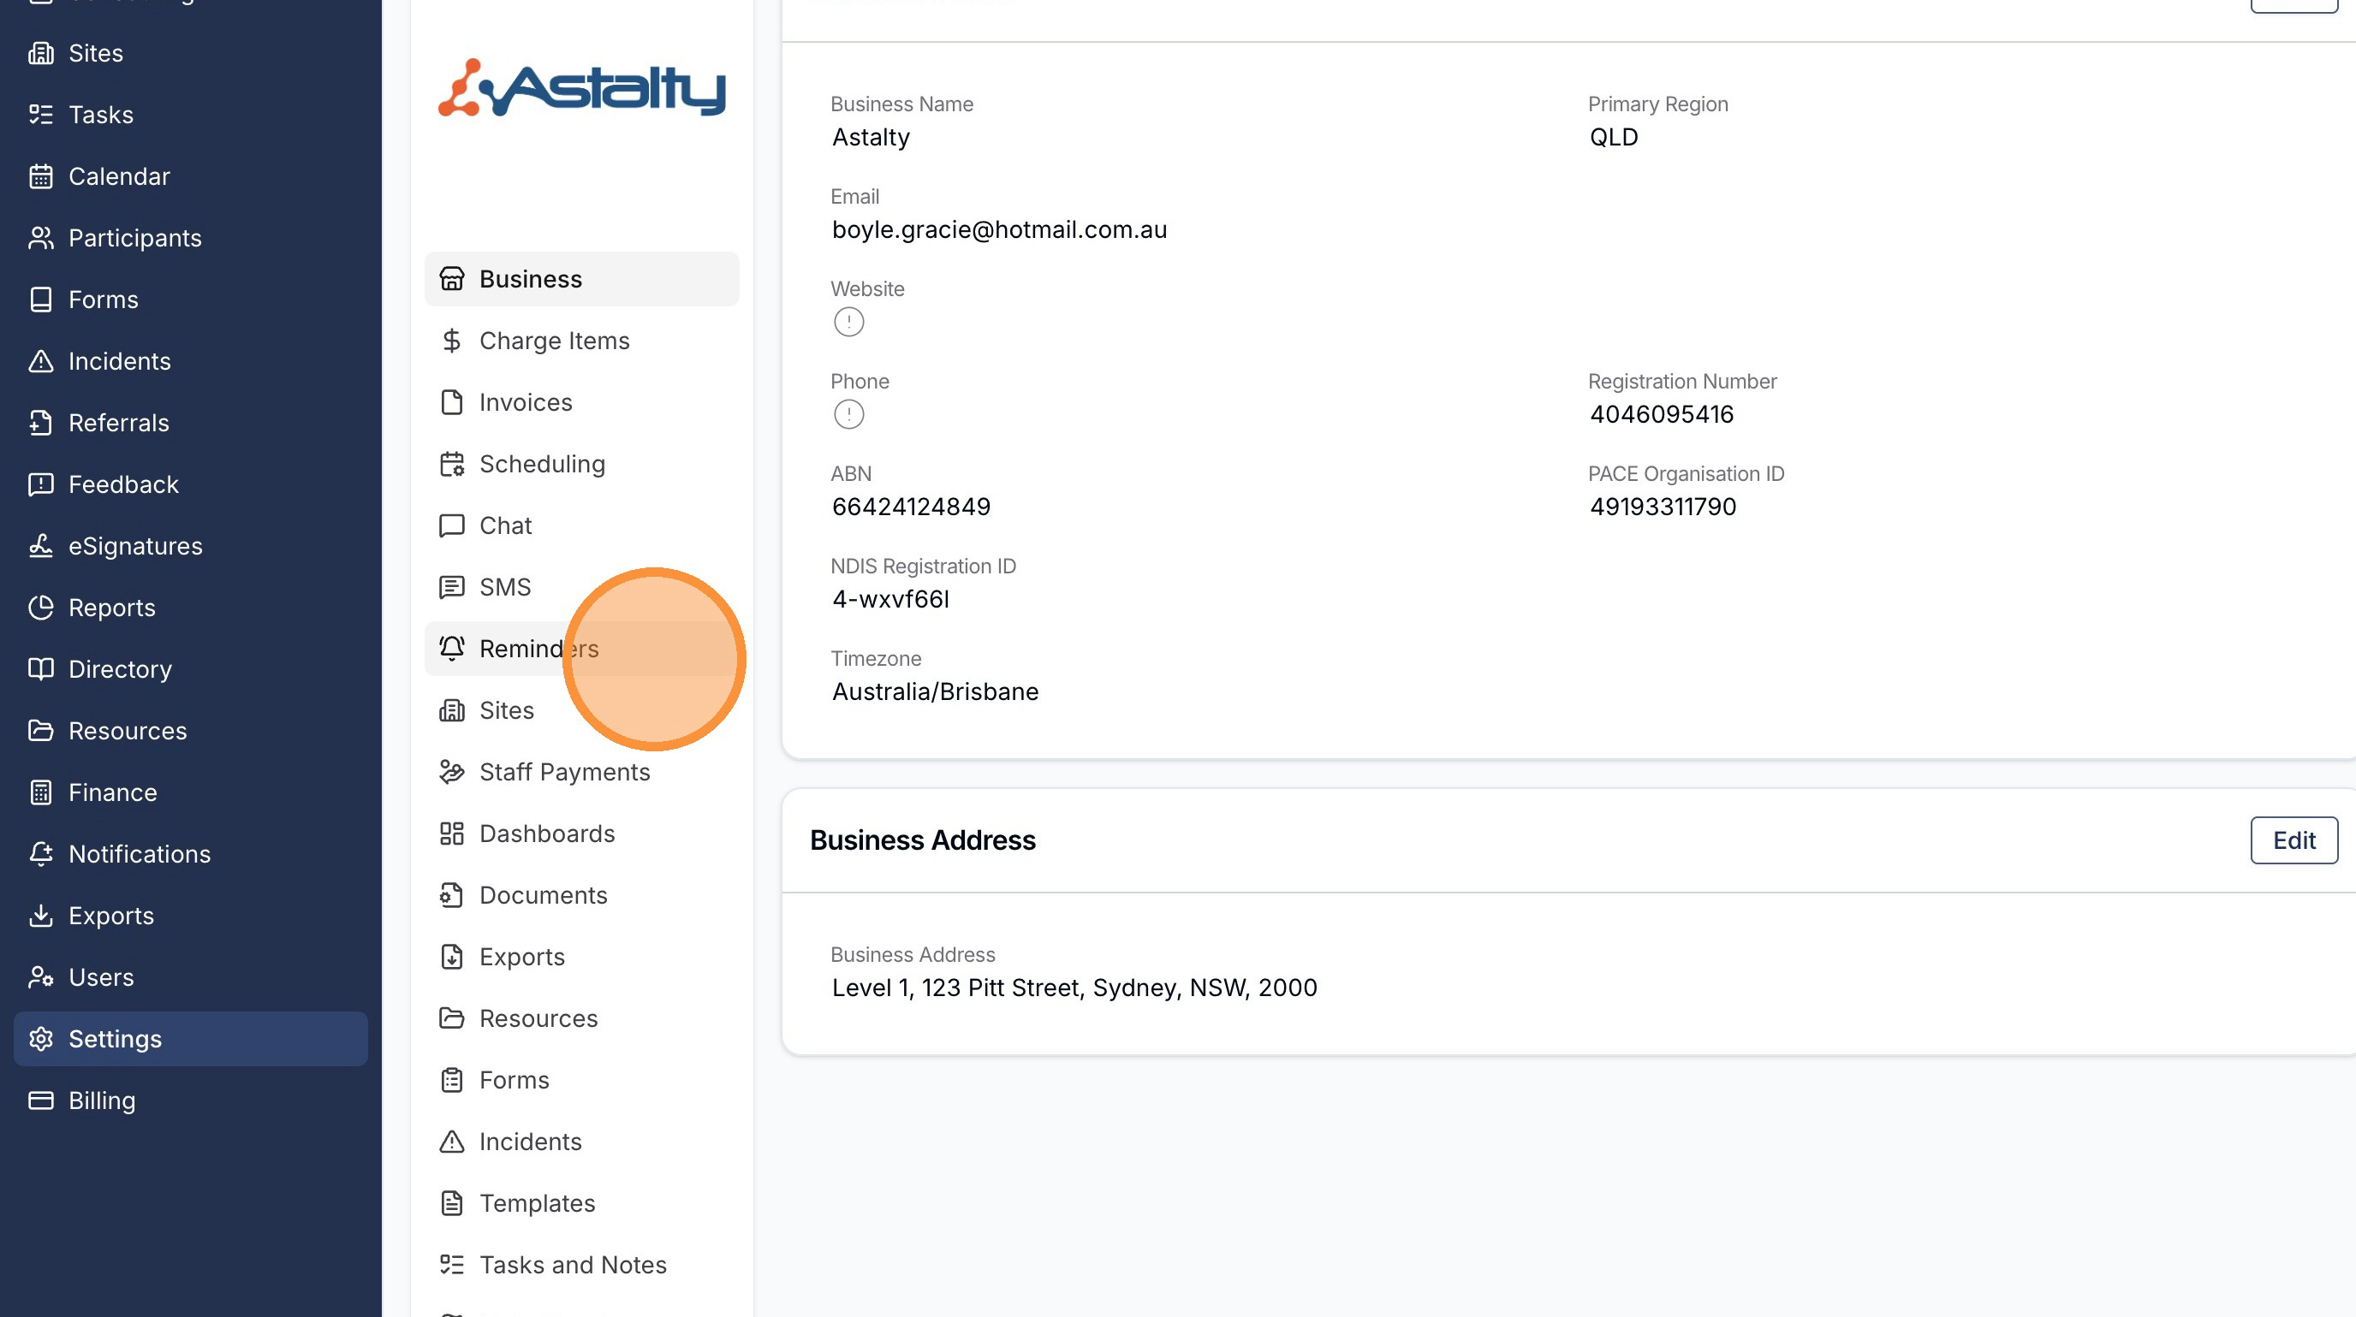Open Tasks and Notes settings
The height and width of the screenshot is (1317, 2356).
[581, 1265]
